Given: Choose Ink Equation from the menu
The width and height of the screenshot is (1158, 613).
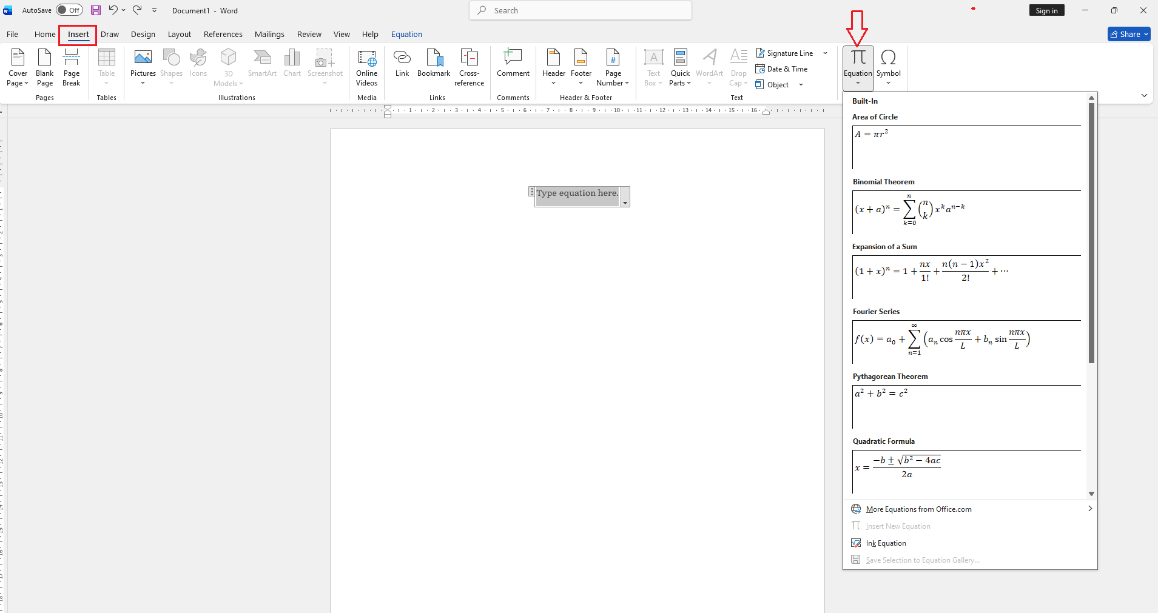Looking at the screenshot, I should 886,543.
